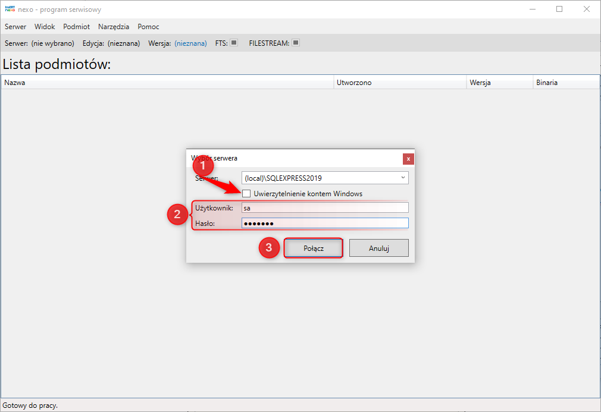This screenshot has width=601, height=412.
Task: Minimize the nexo program serwisowy window
Action: click(x=533, y=9)
